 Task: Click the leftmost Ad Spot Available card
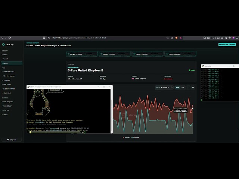[x=82, y=54]
